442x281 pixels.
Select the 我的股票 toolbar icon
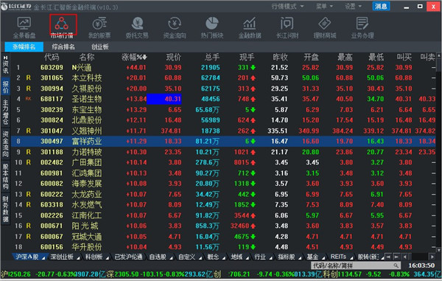click(99, 27)
